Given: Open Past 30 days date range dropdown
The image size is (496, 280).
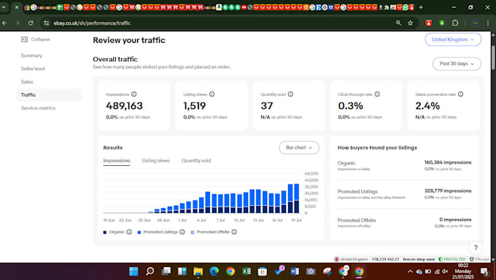Looking at the screenshot, I should tap(457, 64).
